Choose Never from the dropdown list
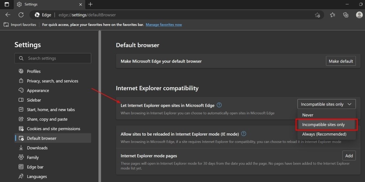The width and height of the screenshot is (365, 182). pyautogui.click(x=327, y=115)
